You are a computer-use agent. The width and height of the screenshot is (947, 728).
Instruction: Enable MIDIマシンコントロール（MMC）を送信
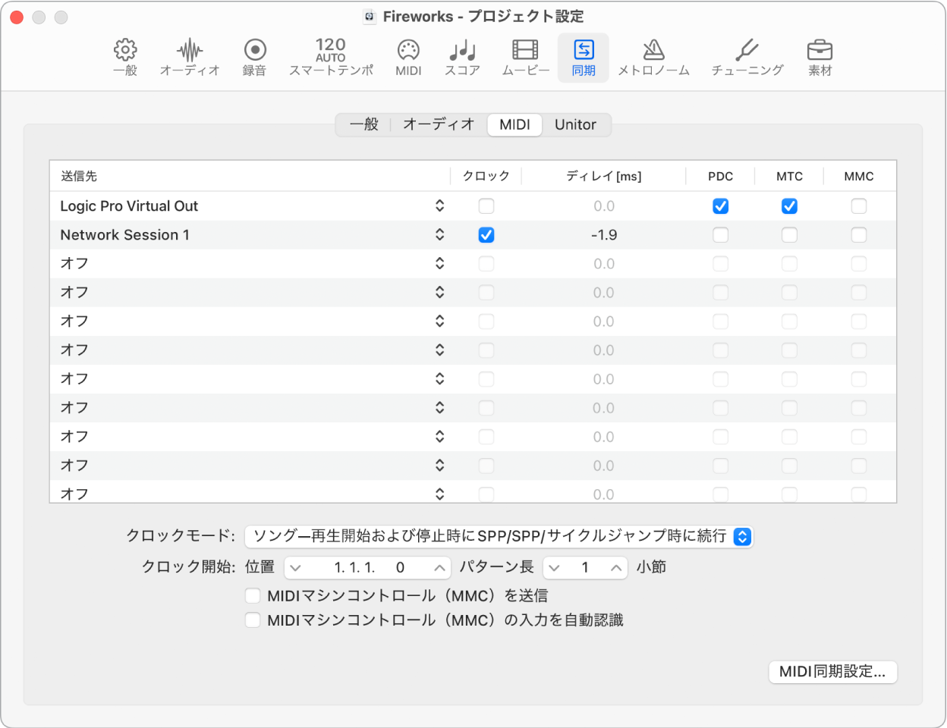click(253, 595)
